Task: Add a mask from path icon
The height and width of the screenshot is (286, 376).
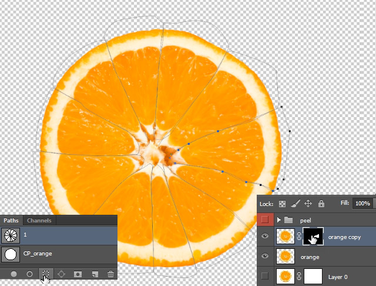Action: click(x=78, y=274)
